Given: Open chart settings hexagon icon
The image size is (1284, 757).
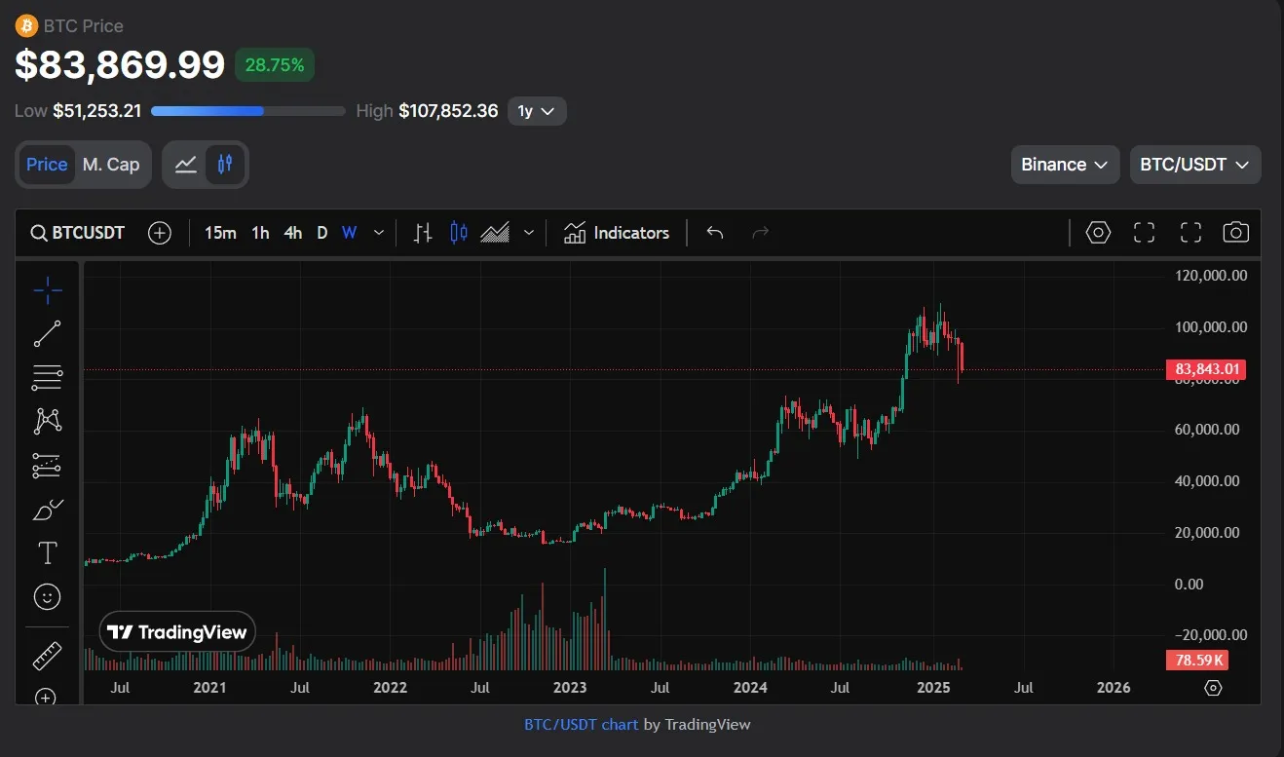Looking at the screenshot, I should (1098, 233).
